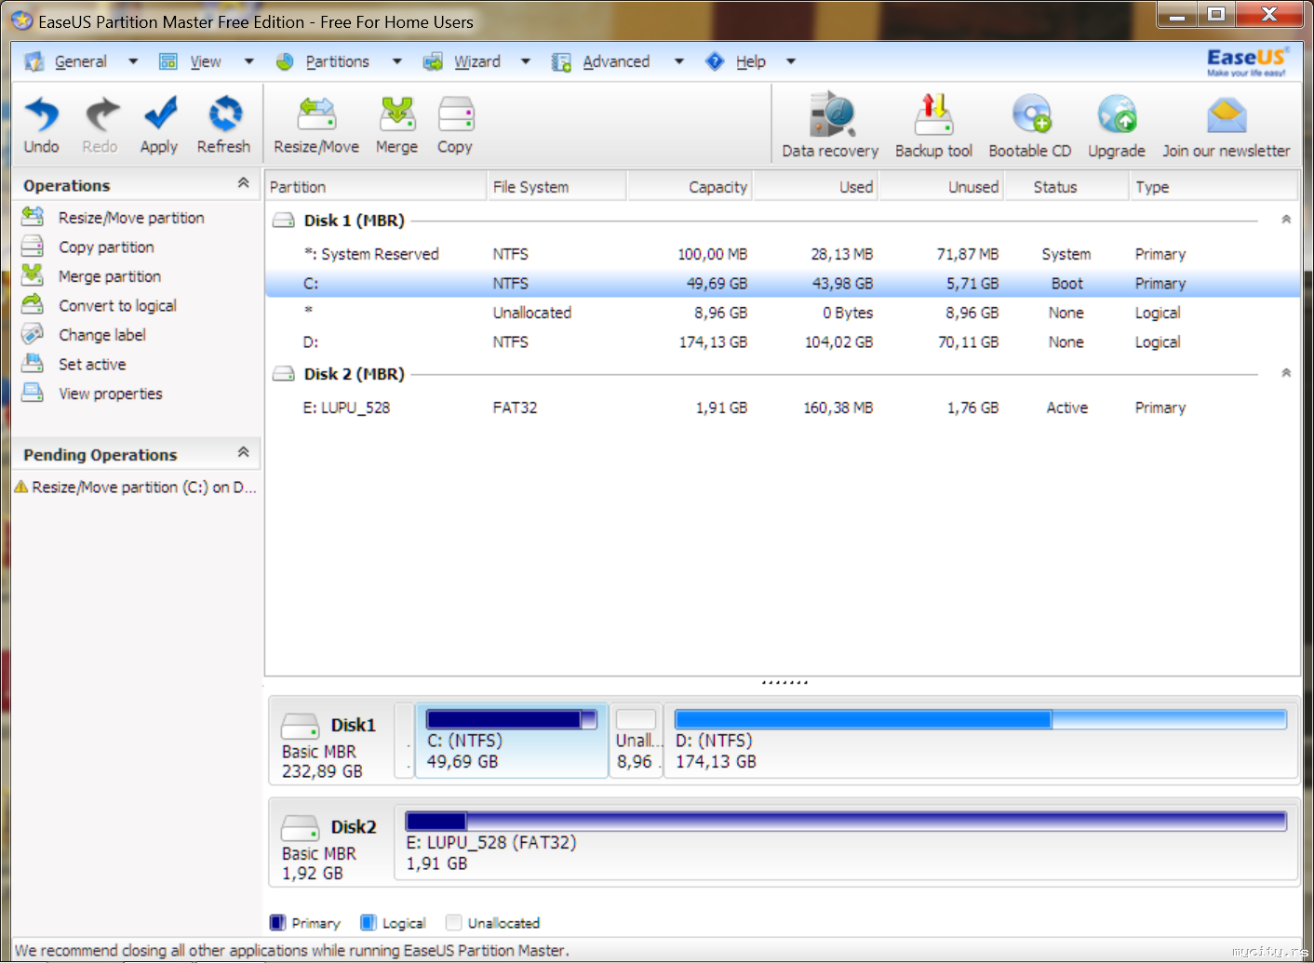Image resolution: width=1314 pixels, height=963 pixels.
Task: Click the Unallocated legend color swatch
Action: [x=453, y=923]
